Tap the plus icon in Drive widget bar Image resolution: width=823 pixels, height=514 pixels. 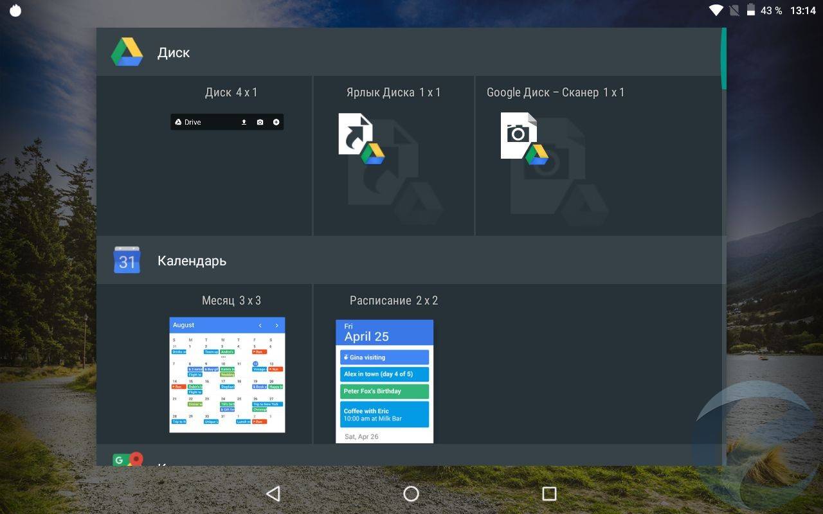pyautogui.click(x=276, y=122)
